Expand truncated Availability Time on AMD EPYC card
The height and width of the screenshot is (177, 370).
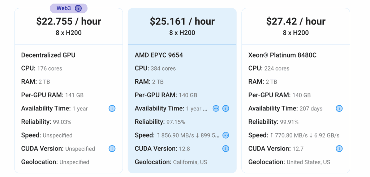coord(216,109)
